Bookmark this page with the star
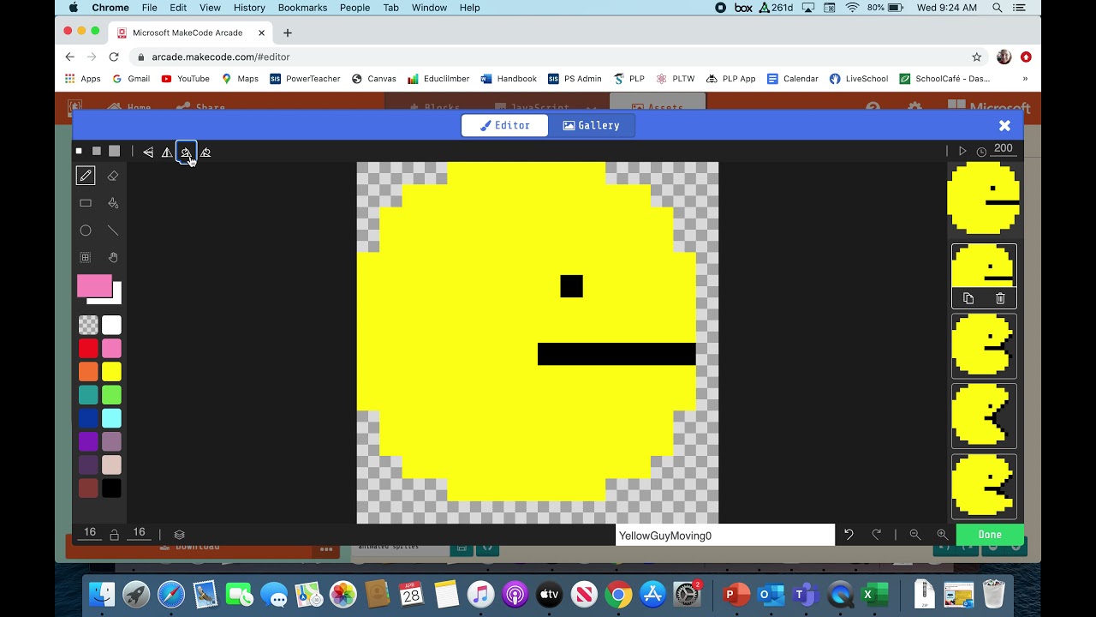The image size is (1096, 617). tap(976, 57)
